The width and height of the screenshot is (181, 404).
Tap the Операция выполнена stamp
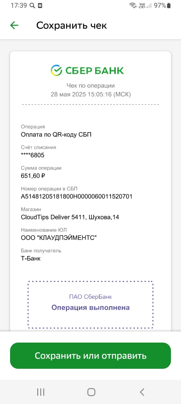pyautogui.click(x=90, y=308)
